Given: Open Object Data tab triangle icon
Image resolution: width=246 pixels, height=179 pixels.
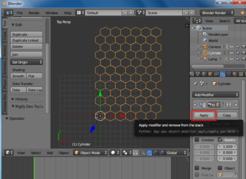Looking at the screenshot, I should (x=229, y=74).
